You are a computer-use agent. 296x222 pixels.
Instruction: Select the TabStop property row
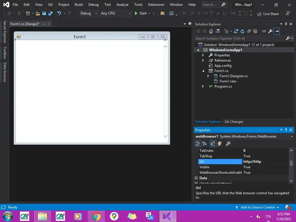pyautogui.click(x=243, y=156)
